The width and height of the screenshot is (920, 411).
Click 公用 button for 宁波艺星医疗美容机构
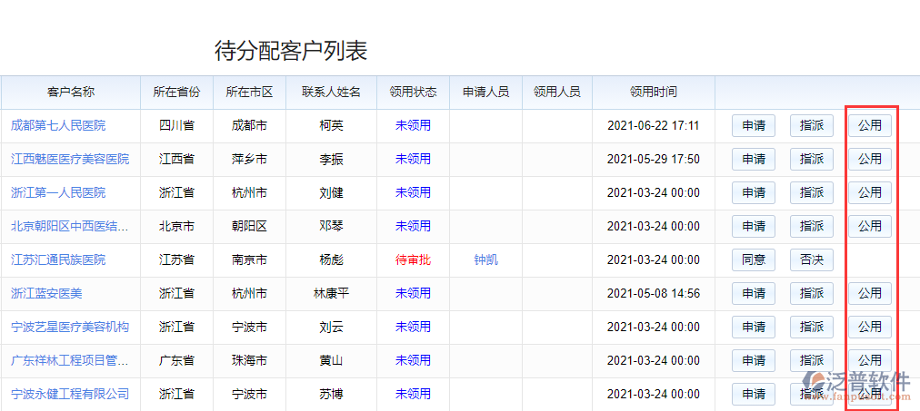[x=869, y=327]
